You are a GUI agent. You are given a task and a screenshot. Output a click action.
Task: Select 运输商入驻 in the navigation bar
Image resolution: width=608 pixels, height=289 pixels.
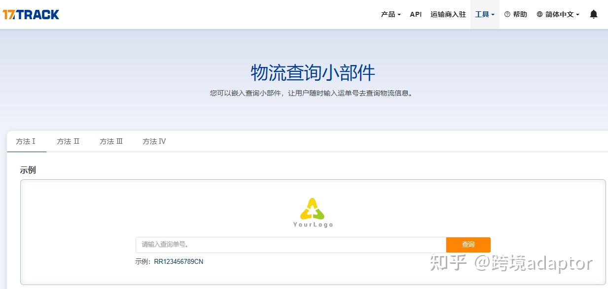[x=448, y=14]
